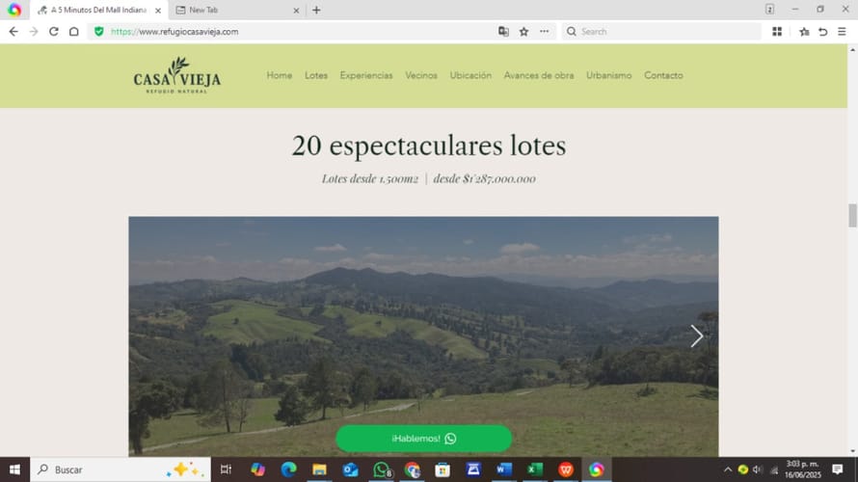Open network status in system tray
This screenshot has height=482, width=858.
(x=774, y=469)
